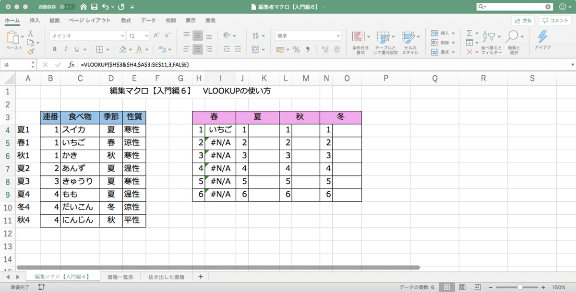Copy selection with the copy icon
This screenshot has height=292, width=576.
[x=30, y=42]
